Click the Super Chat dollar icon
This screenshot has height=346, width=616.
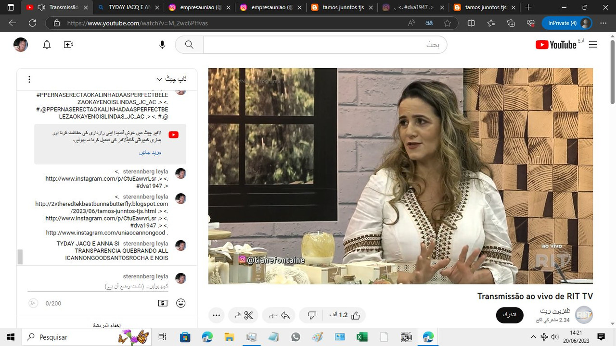(x=162, y=303)
